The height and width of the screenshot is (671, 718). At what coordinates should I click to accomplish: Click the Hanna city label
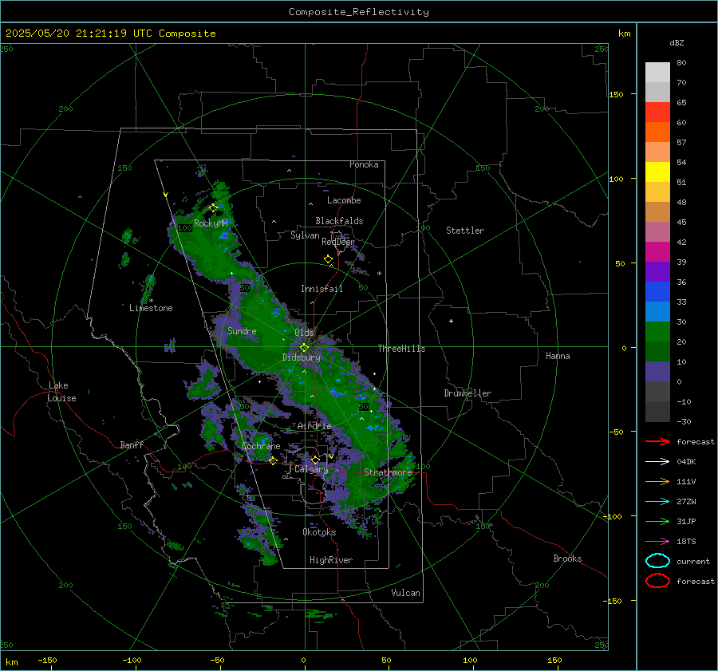click(558, 356)
